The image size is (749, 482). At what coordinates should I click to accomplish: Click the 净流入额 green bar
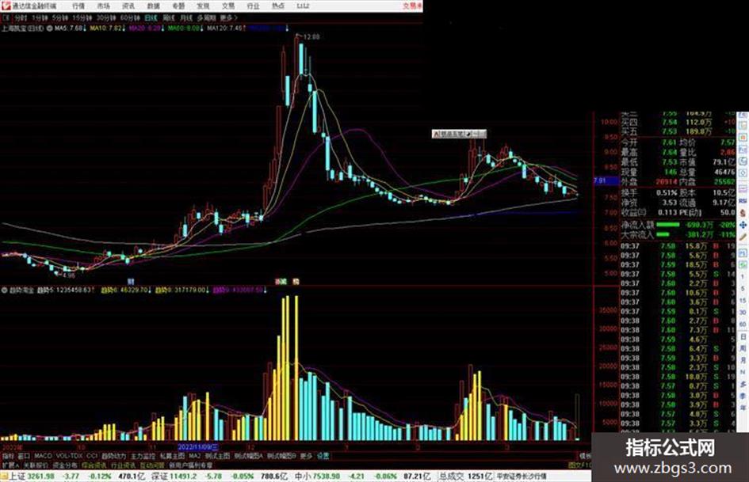coord(668,224)
